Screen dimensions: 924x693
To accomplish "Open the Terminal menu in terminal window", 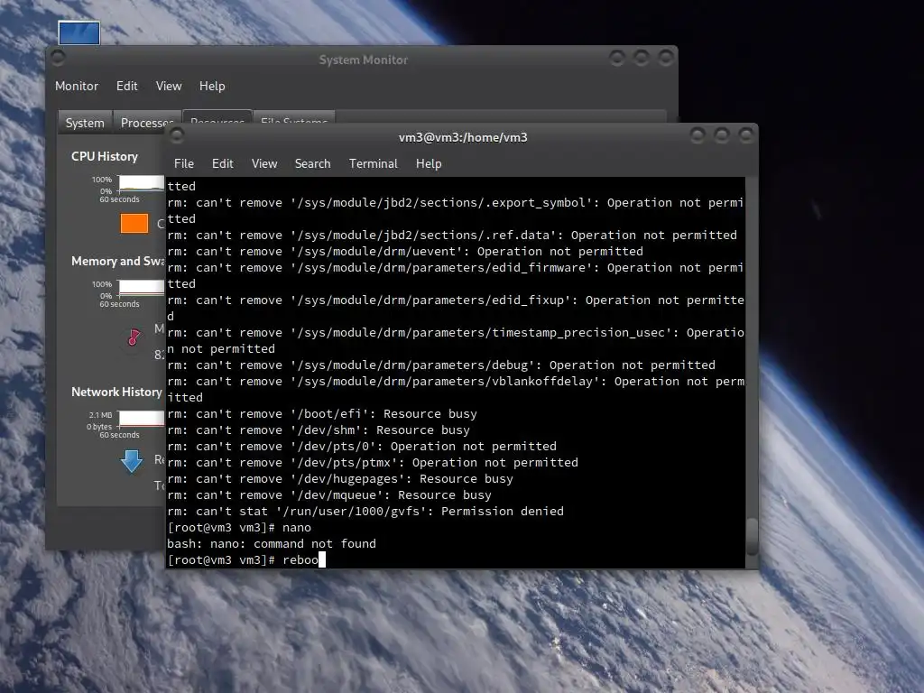I will coord(373,164).
